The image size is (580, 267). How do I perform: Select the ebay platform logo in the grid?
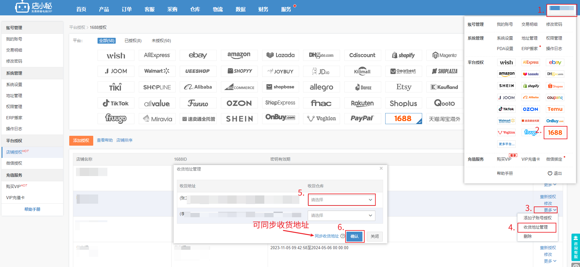pos(198,55)
